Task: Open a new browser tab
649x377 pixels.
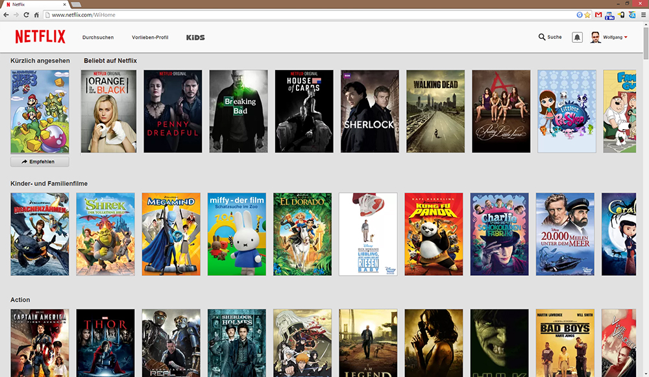Action: (x=76, y=5)
